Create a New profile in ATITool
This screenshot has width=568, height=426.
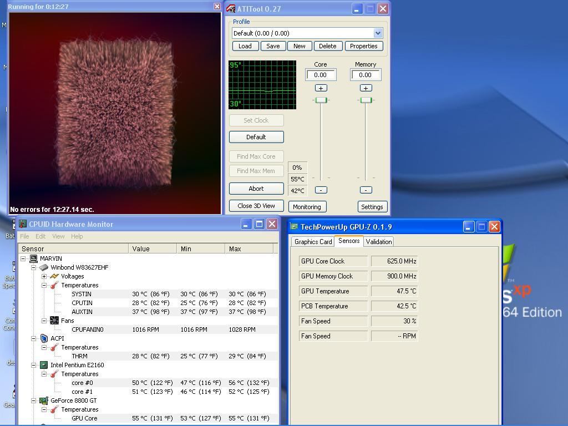(x=299, y=46)
